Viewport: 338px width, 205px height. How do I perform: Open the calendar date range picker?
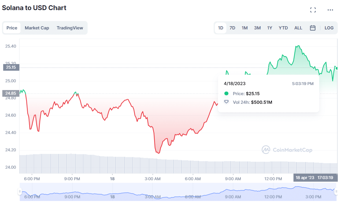pyautogui.click(x=313, y=28)
